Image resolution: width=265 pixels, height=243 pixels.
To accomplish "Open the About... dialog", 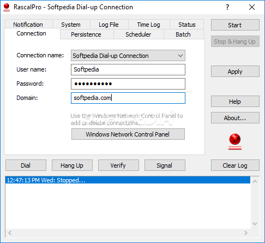I will (x=235, y=118).
